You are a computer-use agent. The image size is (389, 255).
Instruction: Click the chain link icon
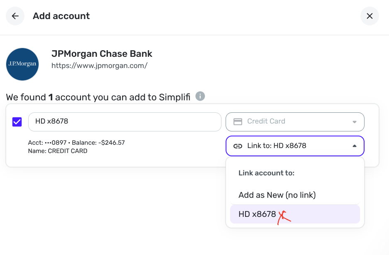pos(238,146)
